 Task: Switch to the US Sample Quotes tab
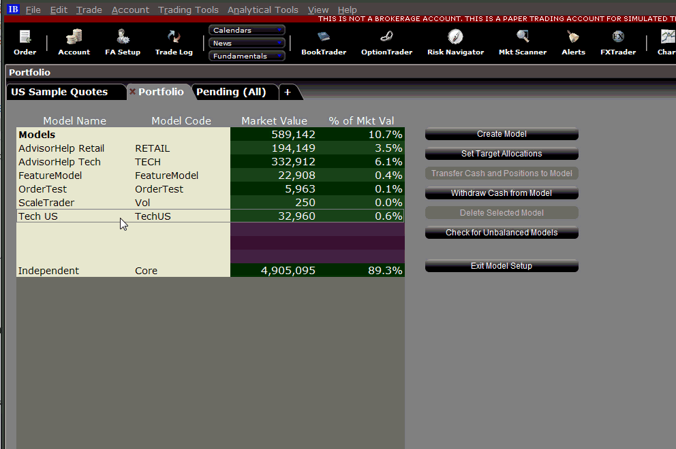(60, 92)
